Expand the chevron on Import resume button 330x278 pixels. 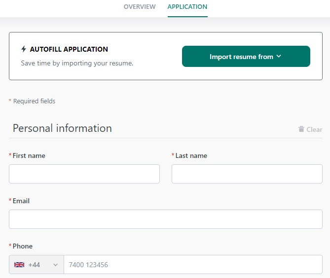point(279,56)
